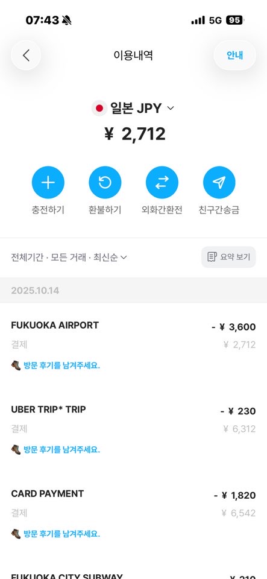Tap the 외화간환전 exchange arrows icon

[x=162, y=182]
